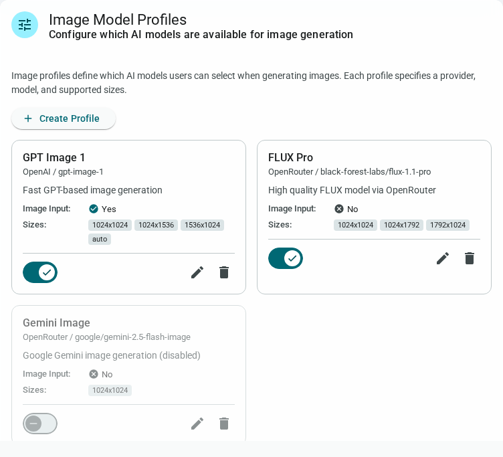The image size is (503, 457).
Task: Click the Sizes label in FLUX Pro
Action: pos(280,225)
